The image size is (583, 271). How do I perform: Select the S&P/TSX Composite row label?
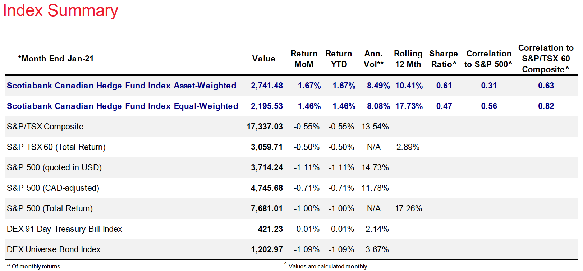45,127
